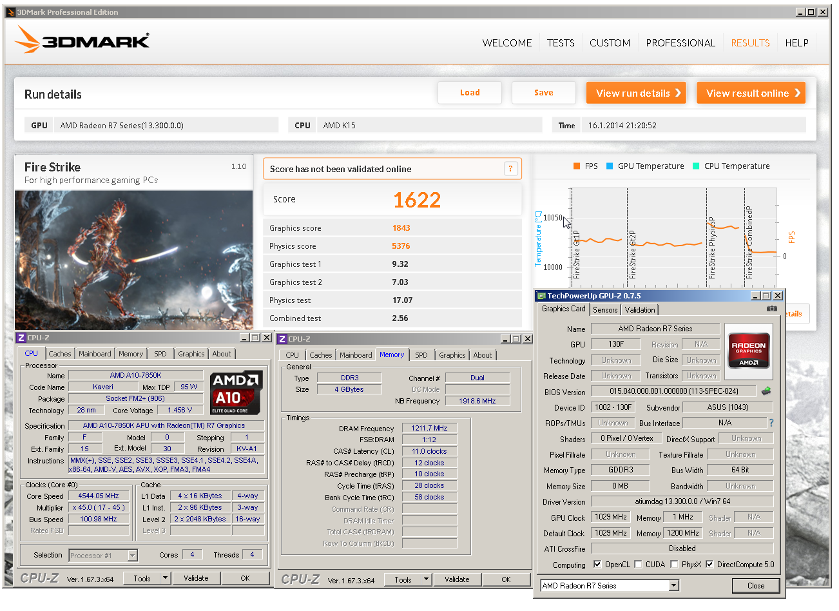
Task: Open the GPU selection dropdown in GPU-Z
Action: (x=674, y=585)
